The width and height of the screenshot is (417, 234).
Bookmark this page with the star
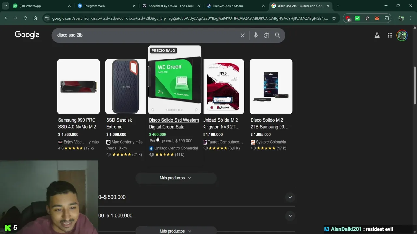click(334, 18)
